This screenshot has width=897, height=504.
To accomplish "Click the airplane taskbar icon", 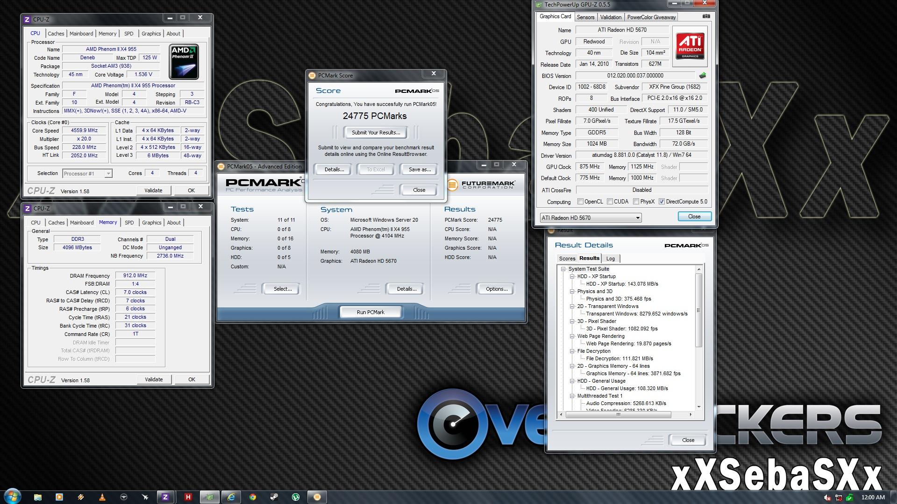I will (145, 497).
